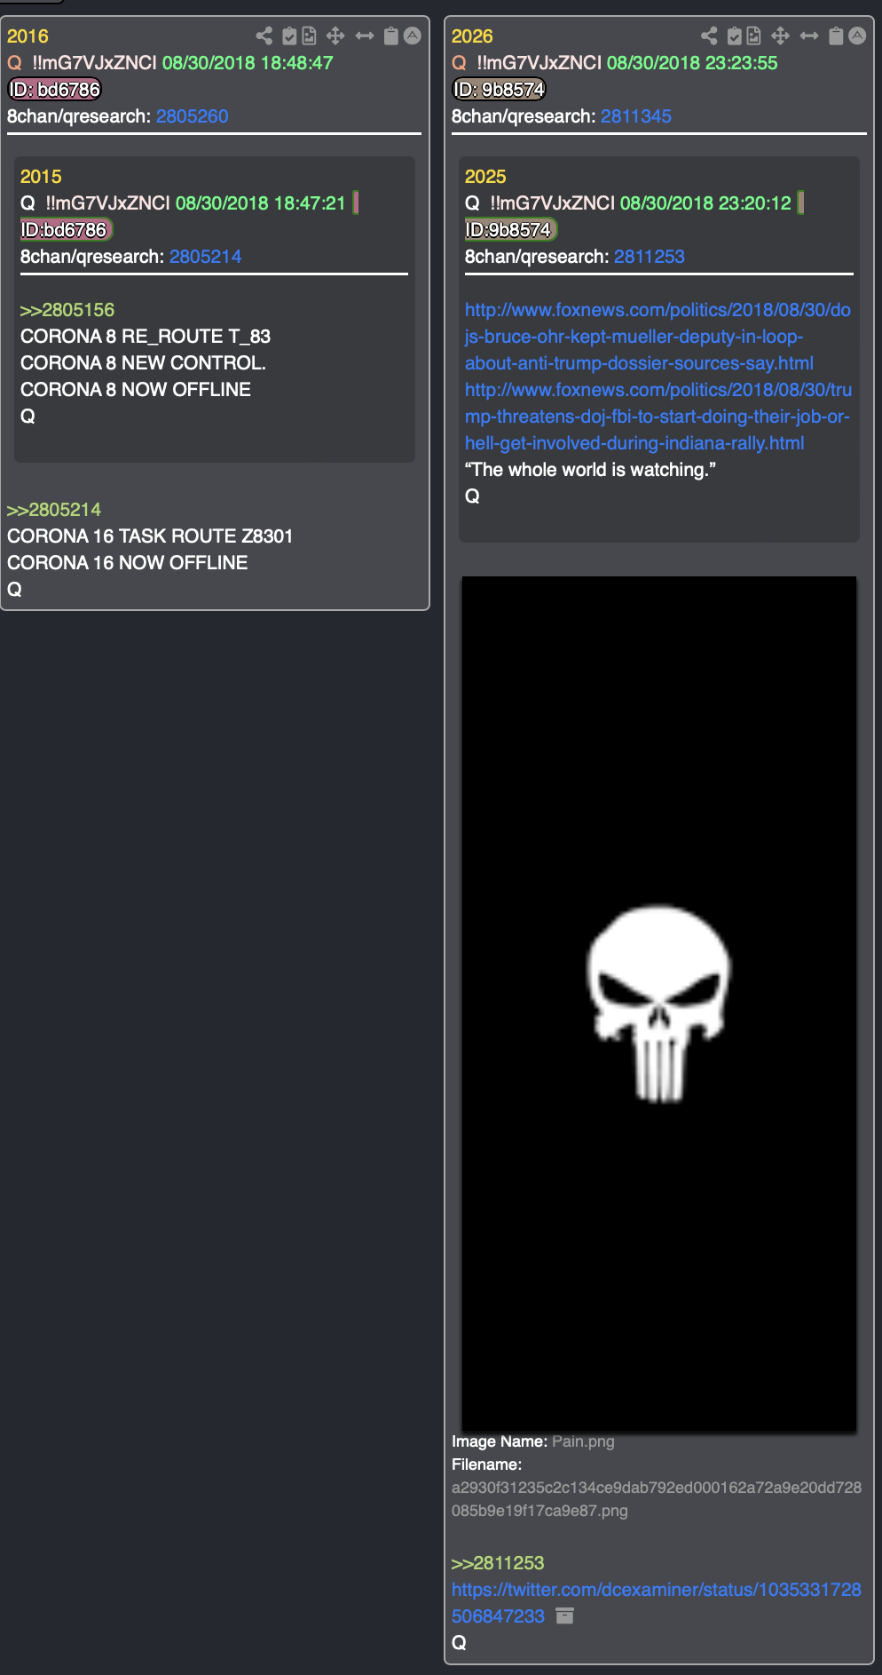882x1675 pixels.
Task: Click the ID: 9b8574 badge on post 2026
Action: (x=499, y=90)
